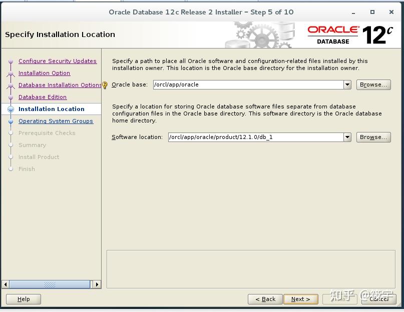Click the question mark hint icon beside Database Installation Options
This screenshot has width=404, height=312.
104,85
